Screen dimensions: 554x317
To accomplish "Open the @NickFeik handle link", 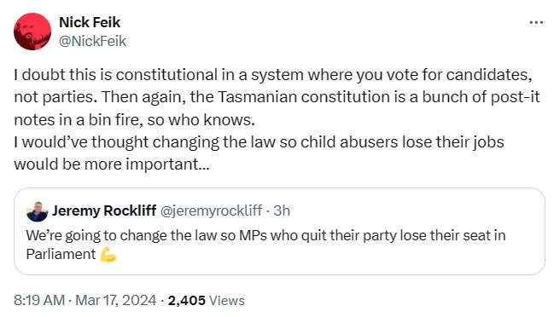I will 92,41.
